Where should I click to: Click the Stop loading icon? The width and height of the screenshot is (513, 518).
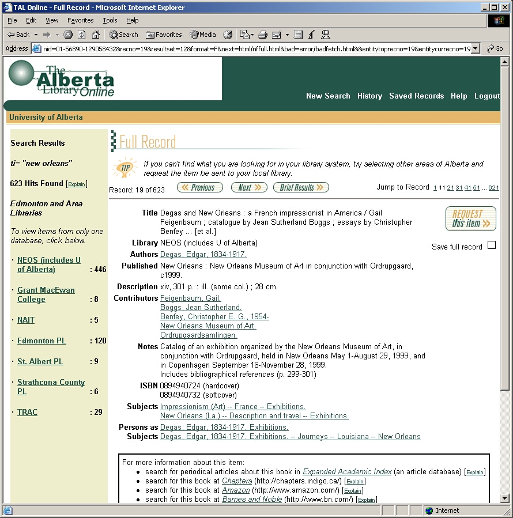68,35
